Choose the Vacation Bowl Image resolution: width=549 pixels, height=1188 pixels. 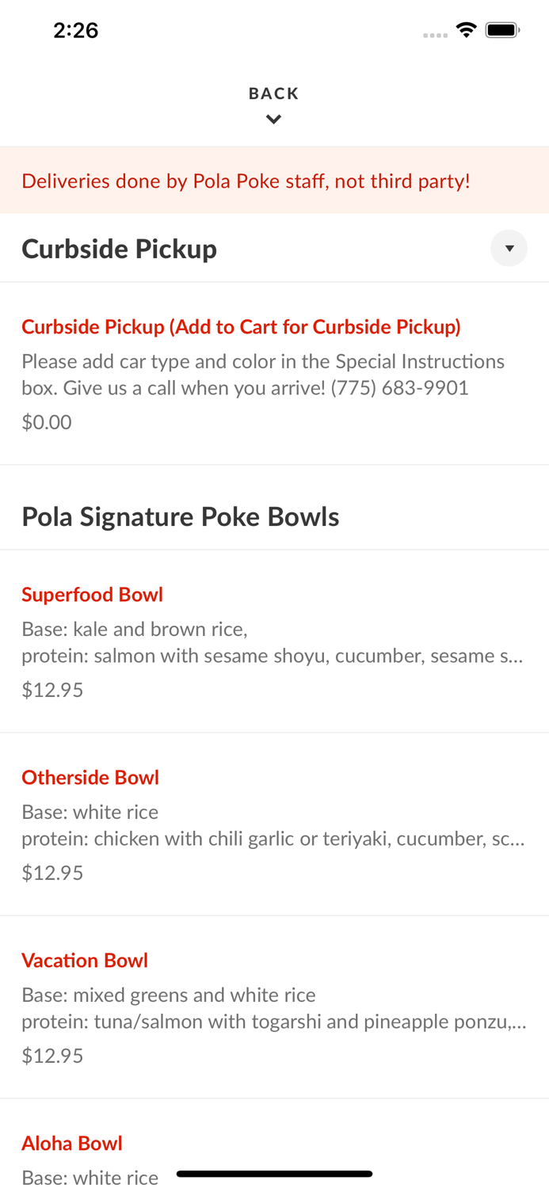pos(85,960)
